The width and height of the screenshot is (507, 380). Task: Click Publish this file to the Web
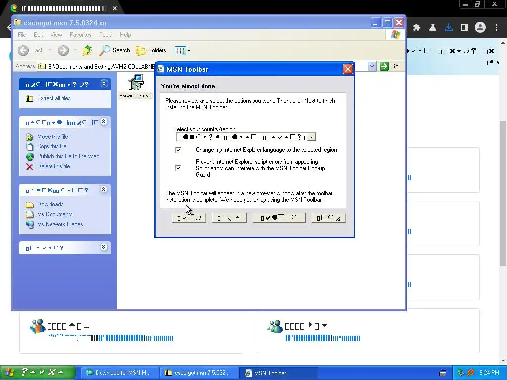[68, 156]
